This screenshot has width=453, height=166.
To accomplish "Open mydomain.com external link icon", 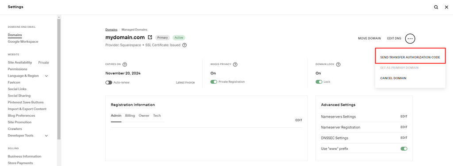I will [150, 37].
